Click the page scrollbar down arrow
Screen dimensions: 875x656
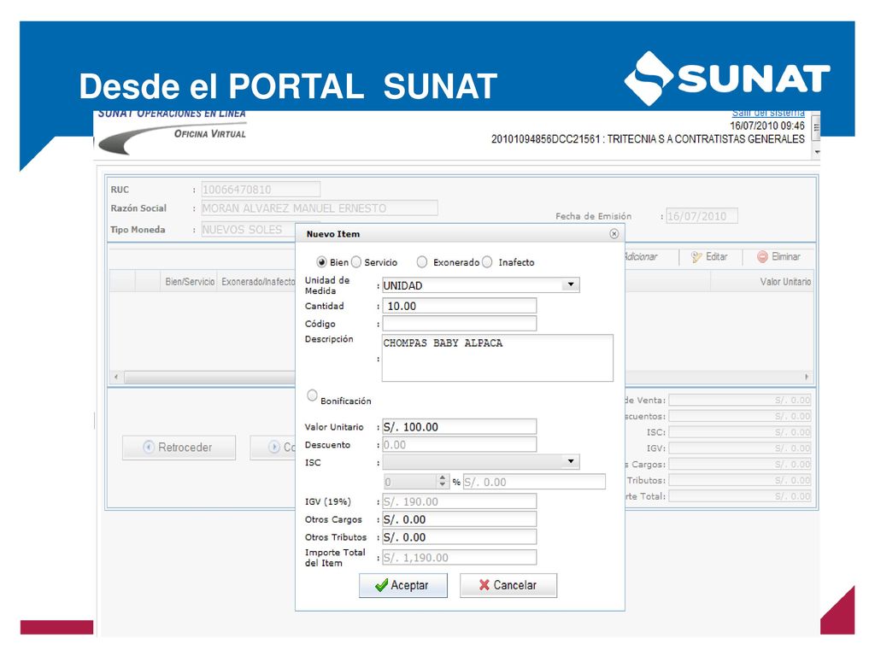coord(816,152)
